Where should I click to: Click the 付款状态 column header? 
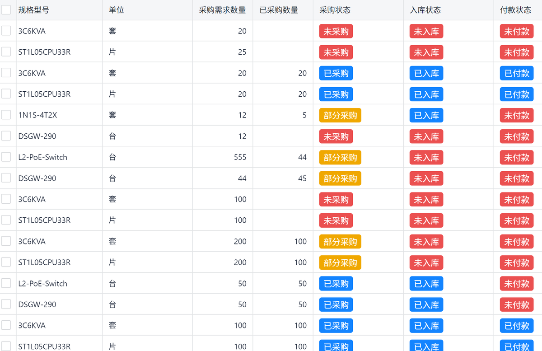click(x=515, y=10)
